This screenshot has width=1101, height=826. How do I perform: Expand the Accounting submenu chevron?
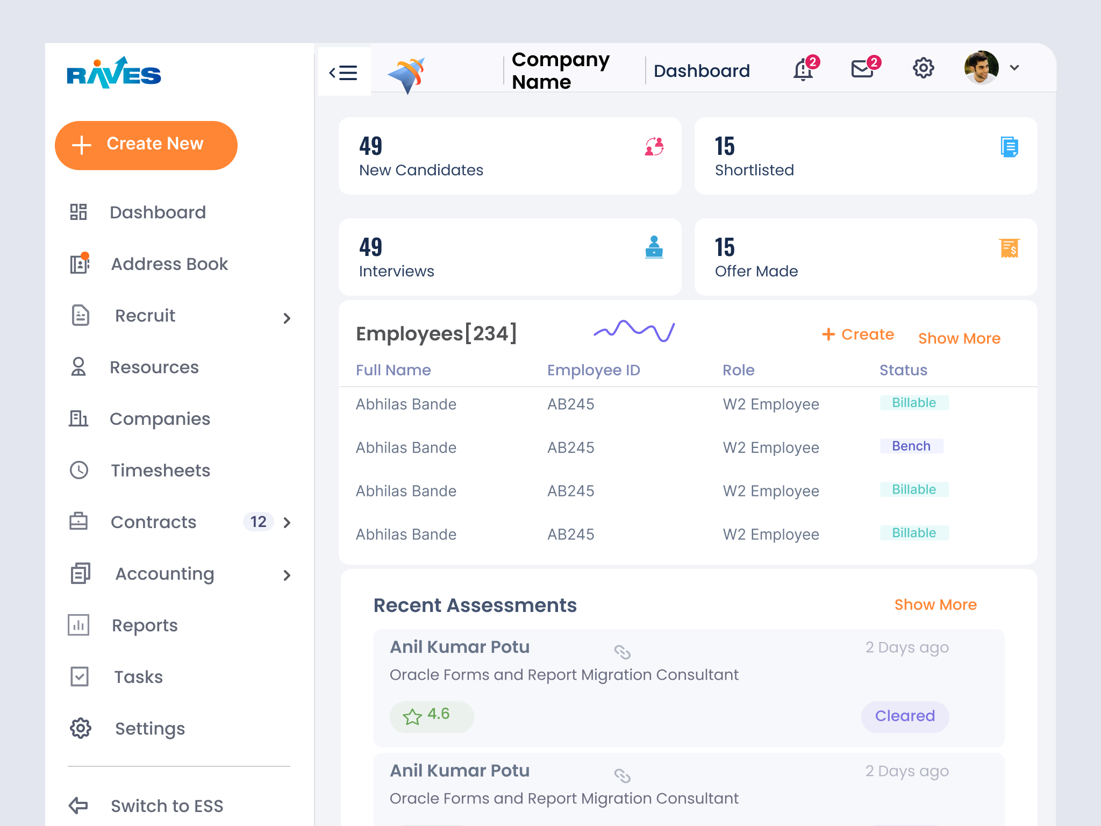coord(287,575)
